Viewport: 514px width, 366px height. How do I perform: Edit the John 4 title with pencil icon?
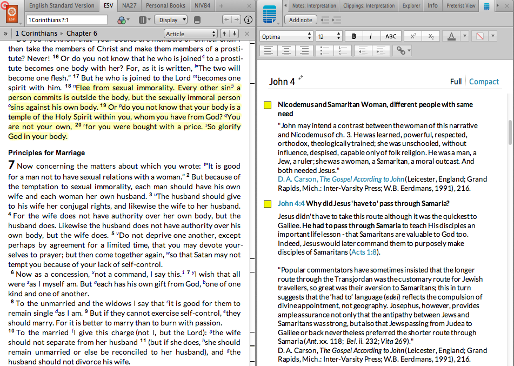[x=301, y=78]
